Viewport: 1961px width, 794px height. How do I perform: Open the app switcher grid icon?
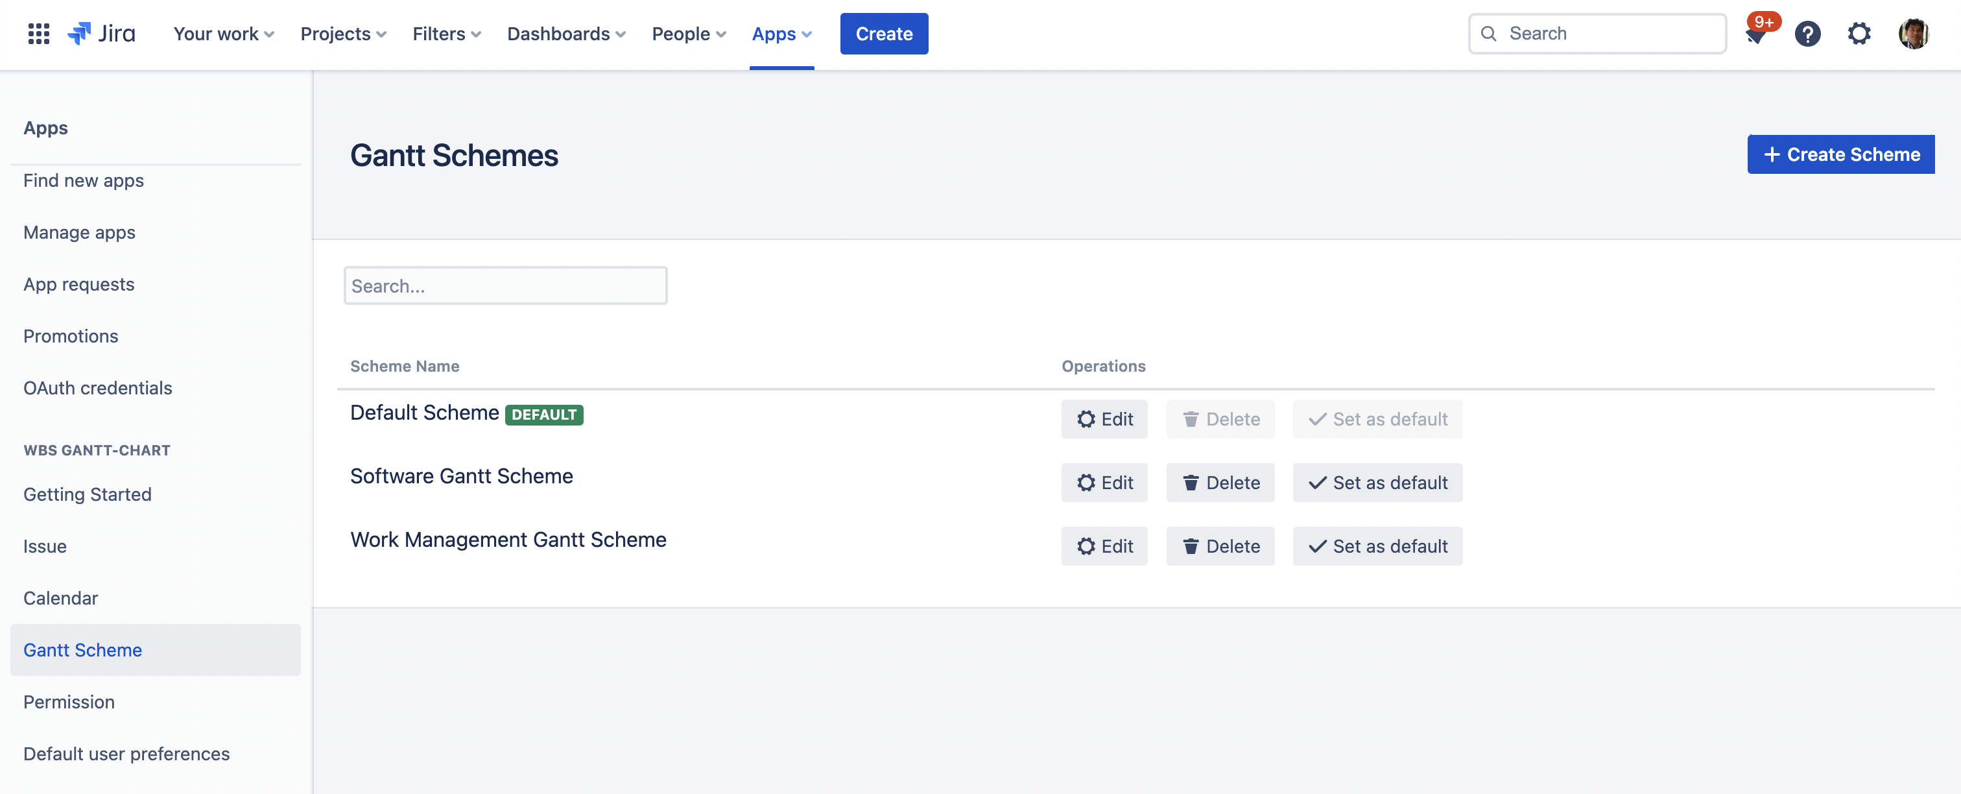(x=38, y=34)
